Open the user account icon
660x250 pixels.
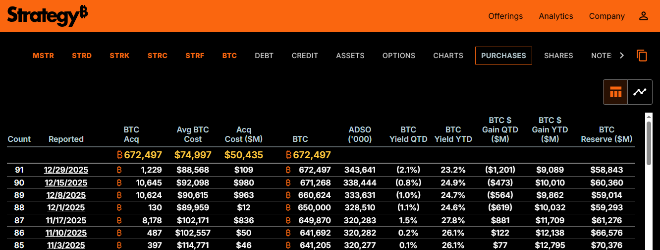643,16
